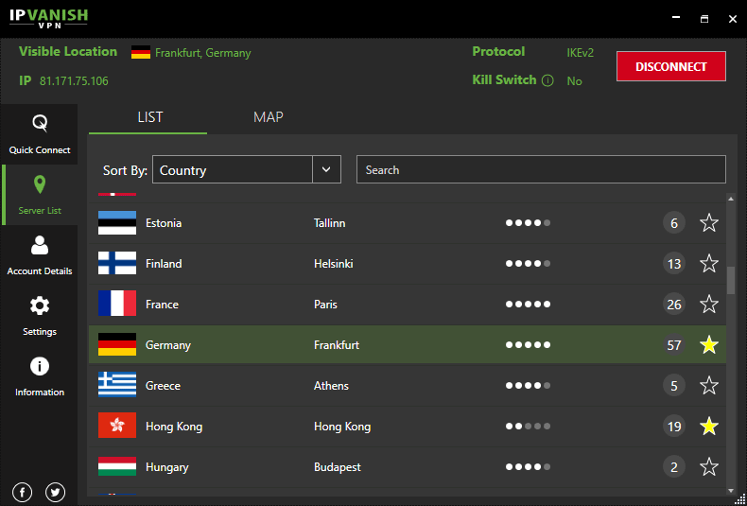This screenshot has width=747, height=506.
Task: Open the Settings gear icon
Action: point(40,305)
